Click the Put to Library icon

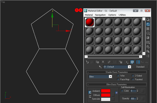pos(120,62)
